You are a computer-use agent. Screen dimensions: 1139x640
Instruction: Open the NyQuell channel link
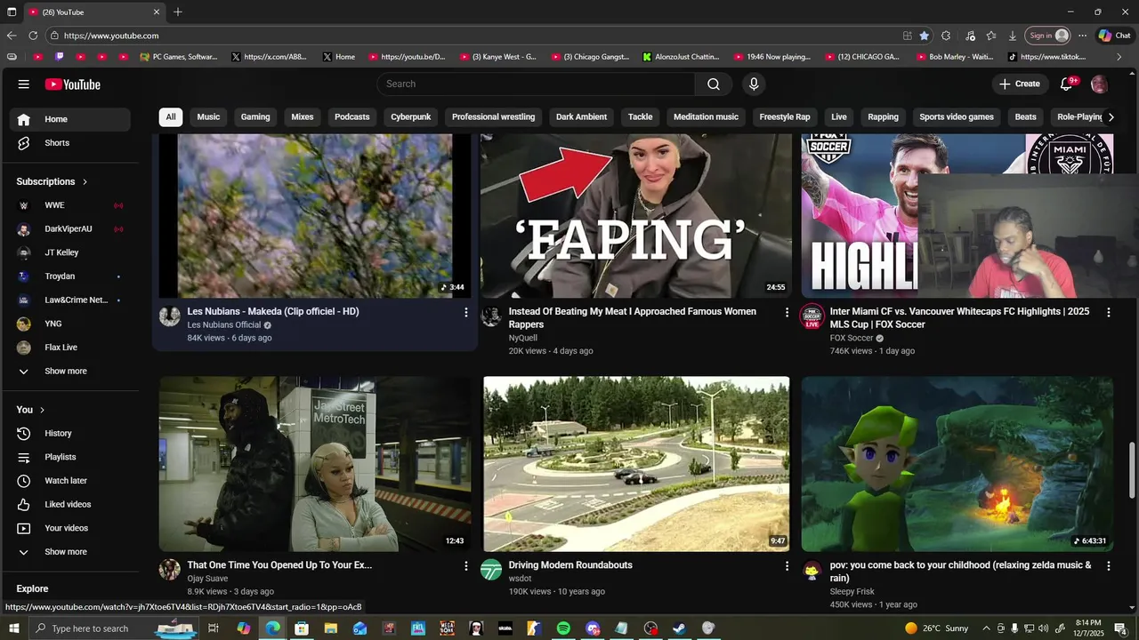click(522, 338)
